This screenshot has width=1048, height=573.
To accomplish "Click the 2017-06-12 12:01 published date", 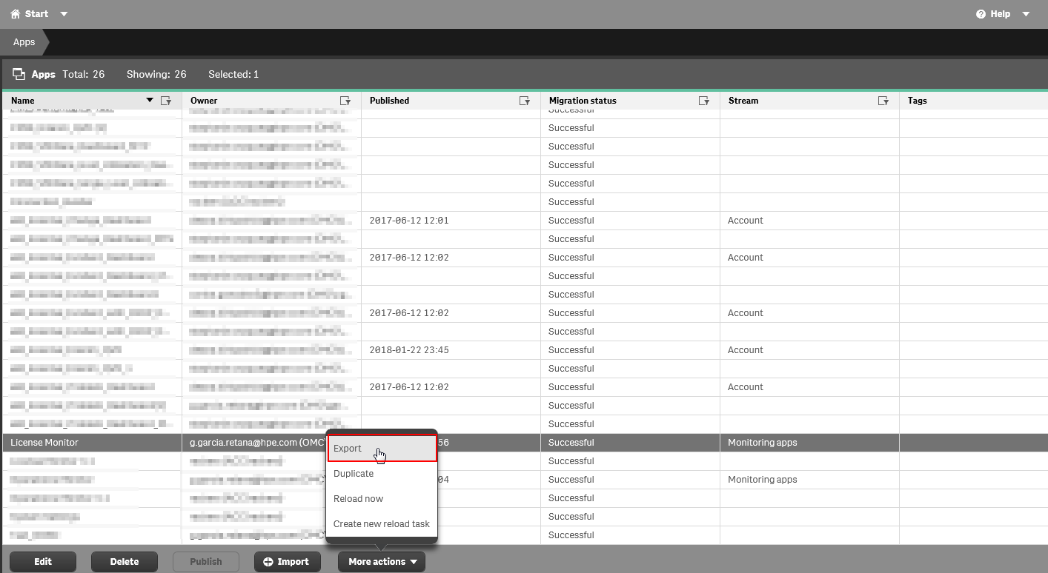I will pos(409,221).
